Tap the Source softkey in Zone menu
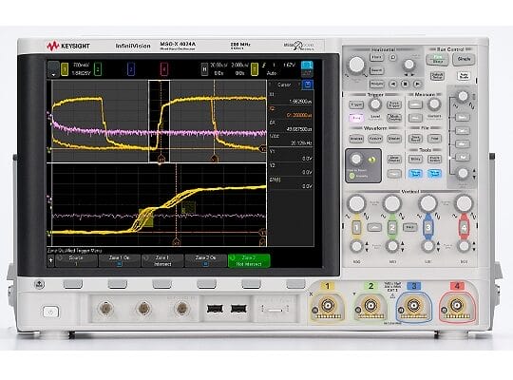 76,261
